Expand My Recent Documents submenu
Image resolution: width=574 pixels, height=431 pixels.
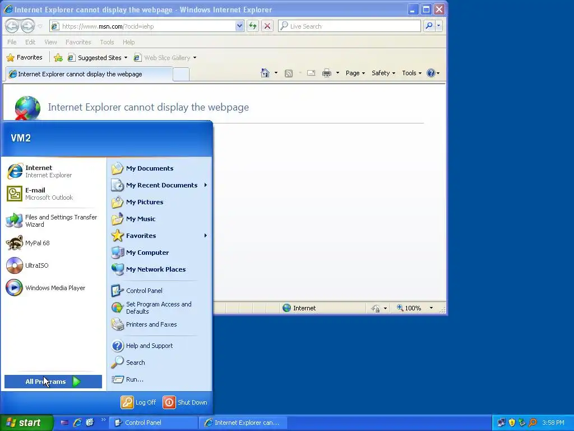click(160, 185)
